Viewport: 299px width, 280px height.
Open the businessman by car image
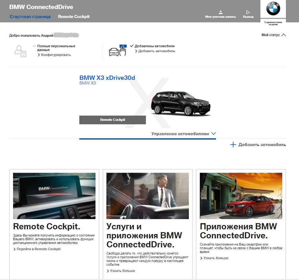pos(148,196)
